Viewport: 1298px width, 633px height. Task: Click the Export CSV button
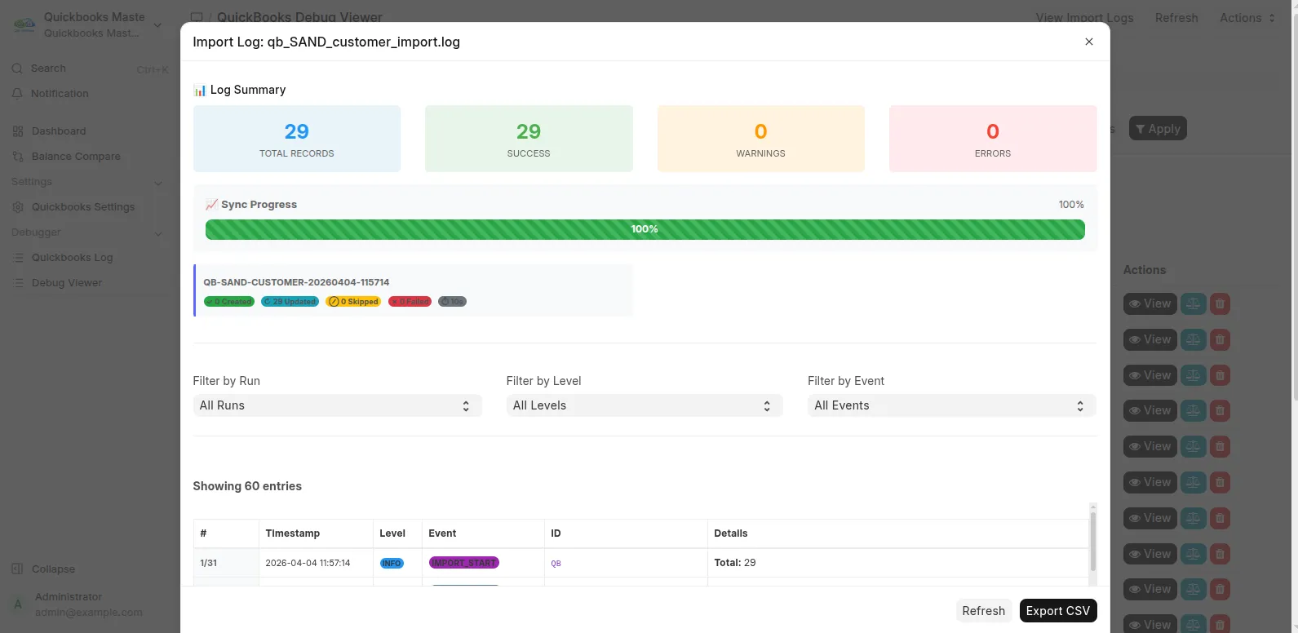[x=1058, y=611]
